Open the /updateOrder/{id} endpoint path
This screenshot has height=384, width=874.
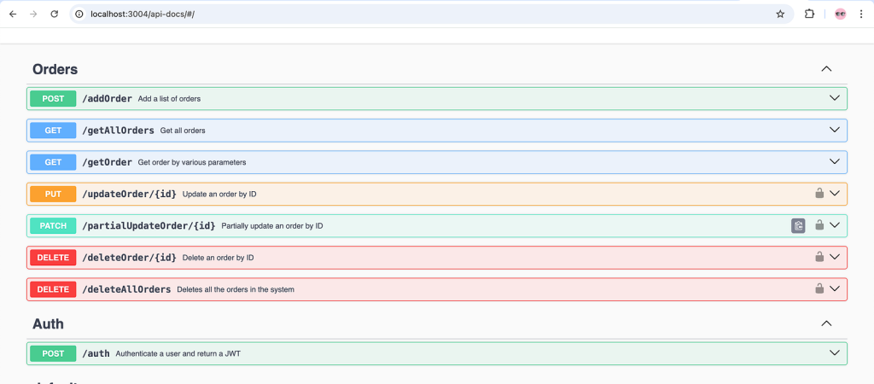(x=129, y=194)
